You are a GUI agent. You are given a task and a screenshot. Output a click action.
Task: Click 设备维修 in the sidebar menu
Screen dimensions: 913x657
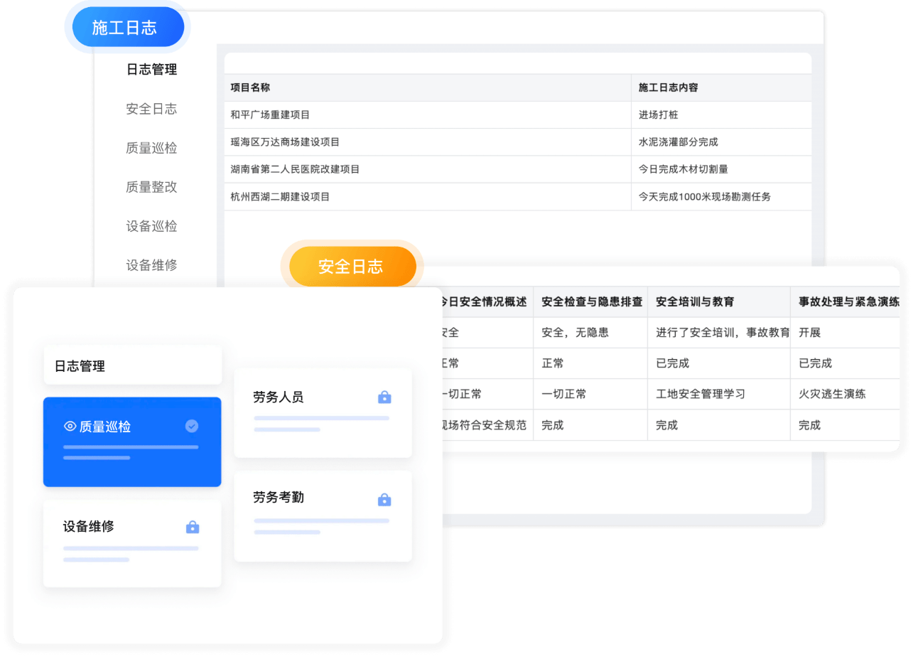[151, 265]
